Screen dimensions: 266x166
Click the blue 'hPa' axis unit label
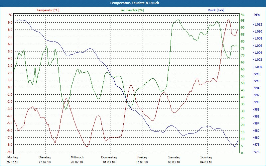257,15
